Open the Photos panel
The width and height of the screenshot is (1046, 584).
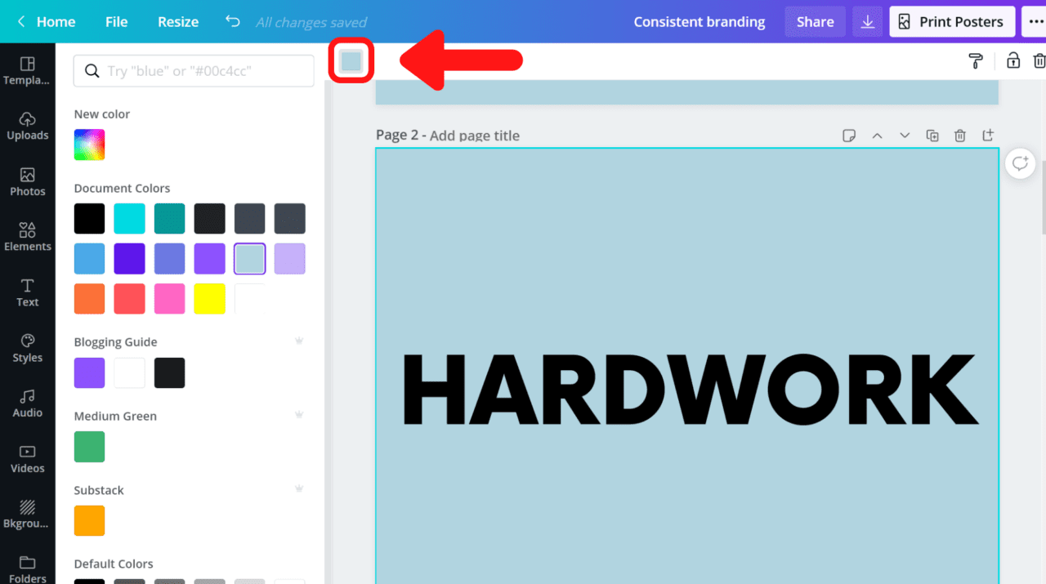tap(28, 181)
